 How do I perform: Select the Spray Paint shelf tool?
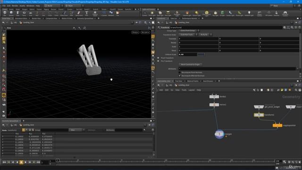(79, 13)
